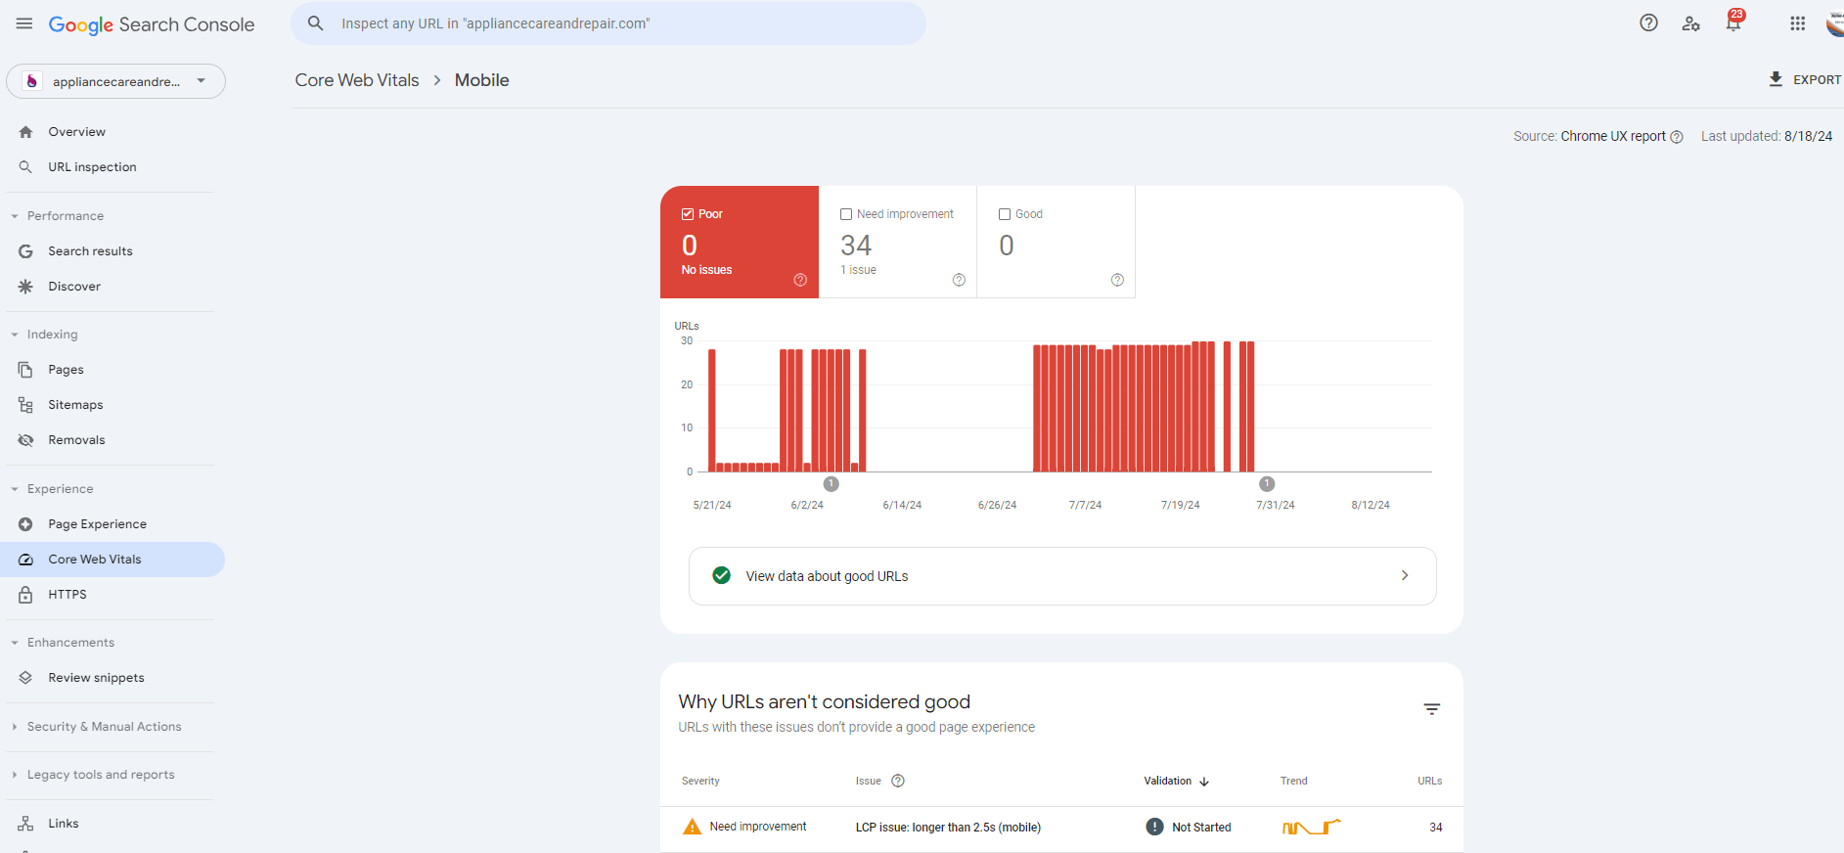Click the manage users and settings icon
The height and width of the screenshot is (853, 1844).
(1690, 23)
